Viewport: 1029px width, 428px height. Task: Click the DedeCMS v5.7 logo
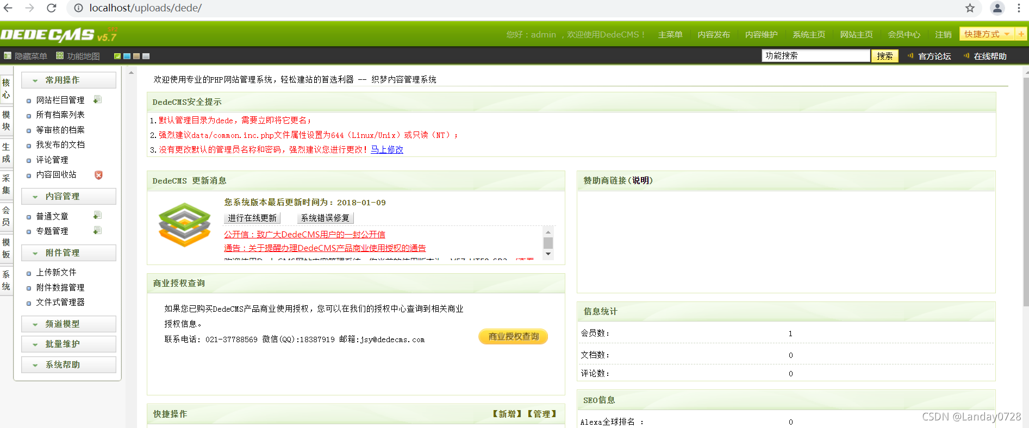click(x=59, y=35)
